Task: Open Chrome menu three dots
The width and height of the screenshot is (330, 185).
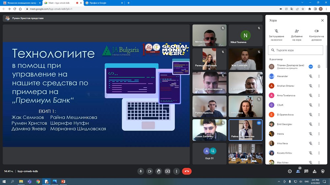Action: pyautogui.click(x=326, y=9)
